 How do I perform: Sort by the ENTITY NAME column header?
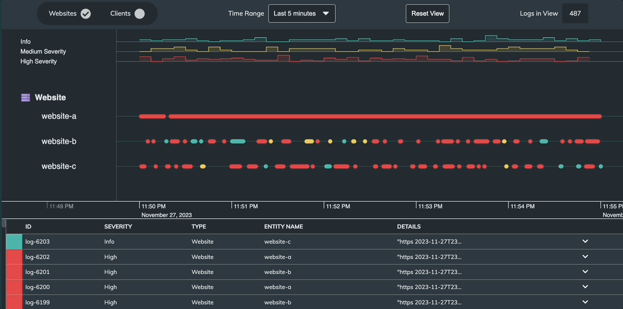pos(283,227)
